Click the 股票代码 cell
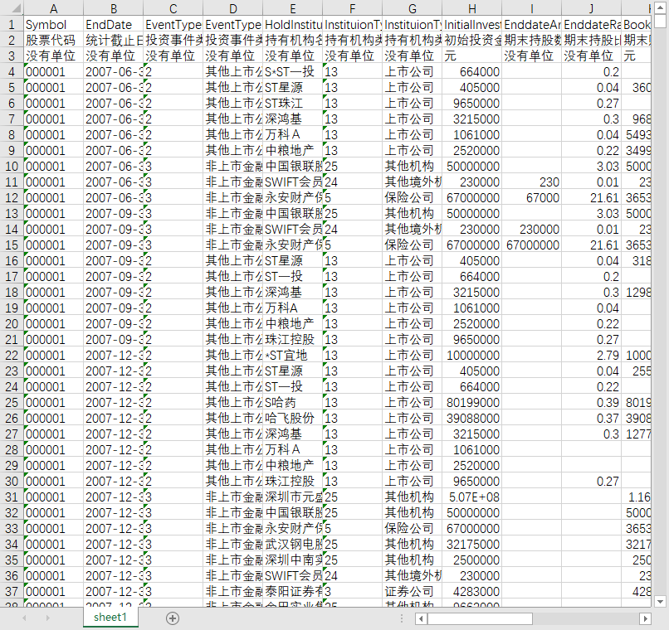 [x=53, y=40]
